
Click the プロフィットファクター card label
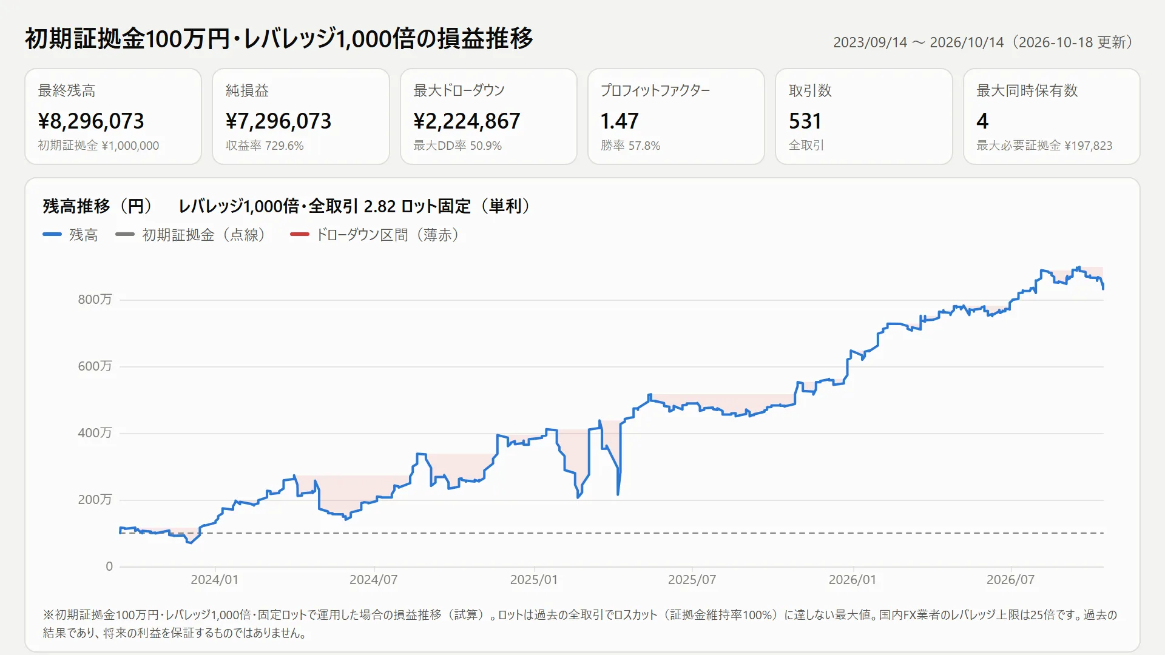[x=655, y=90]
